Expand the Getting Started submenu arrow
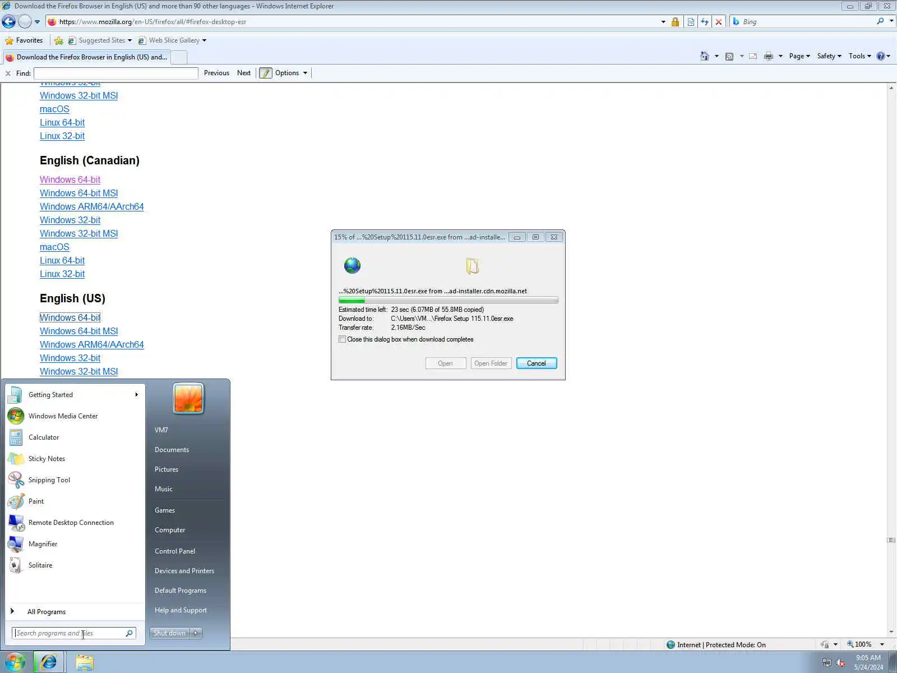This screenshot has width=897, height=673. click(136, 395)
